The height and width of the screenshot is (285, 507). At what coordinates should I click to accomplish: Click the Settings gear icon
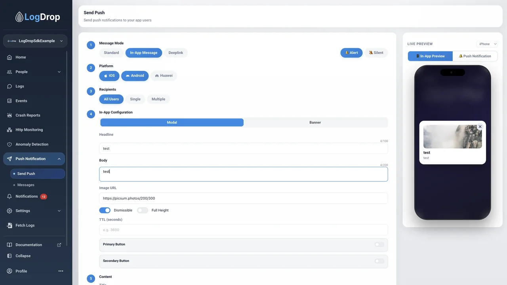(x=10, y=211)
